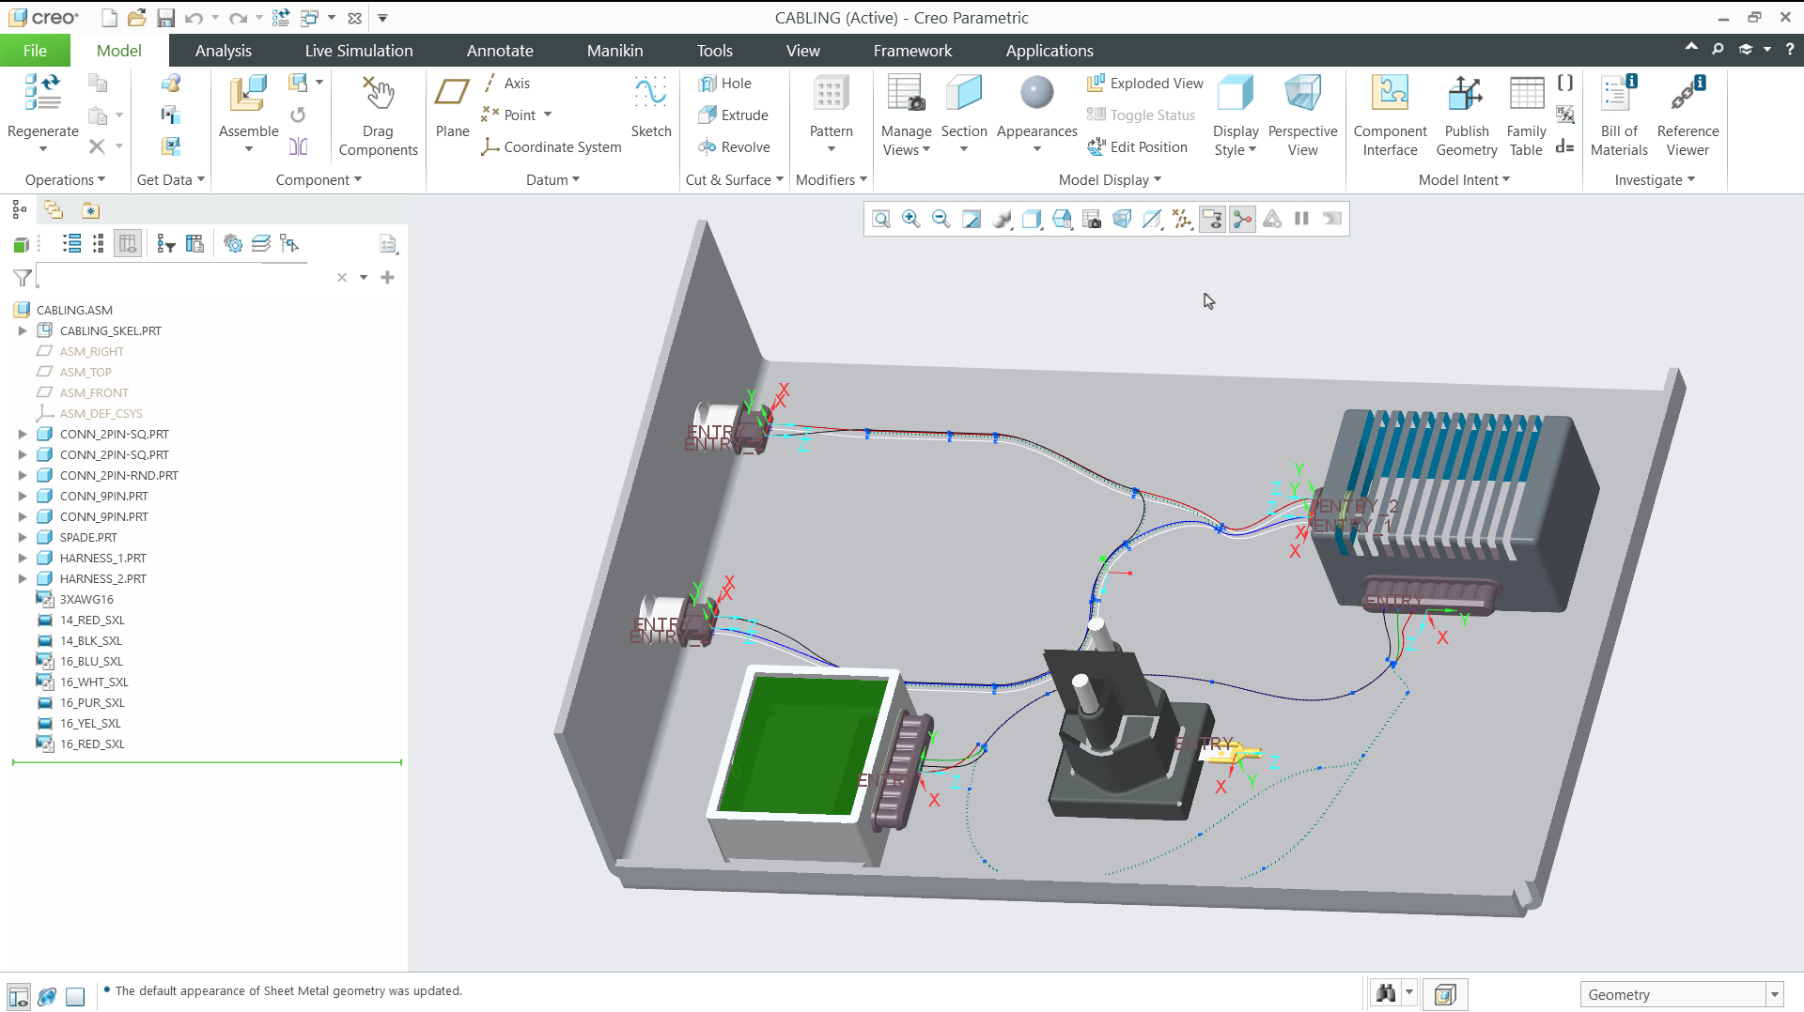Expand the SPADE.PRT tree node
The image size is (1804, 1012).
pyautogui.click(x=23, y=537)
